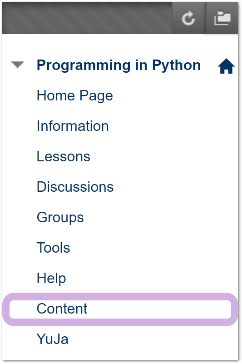Click the dark striped header bar area
This screenshot has height=364, width=242.
[87, 18]
